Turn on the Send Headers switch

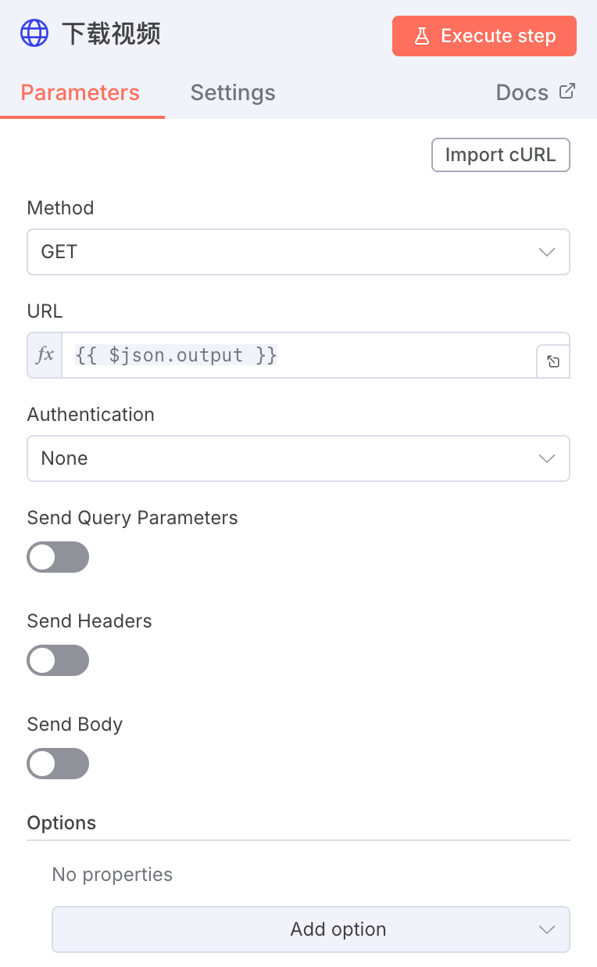[x=58, y=660]
